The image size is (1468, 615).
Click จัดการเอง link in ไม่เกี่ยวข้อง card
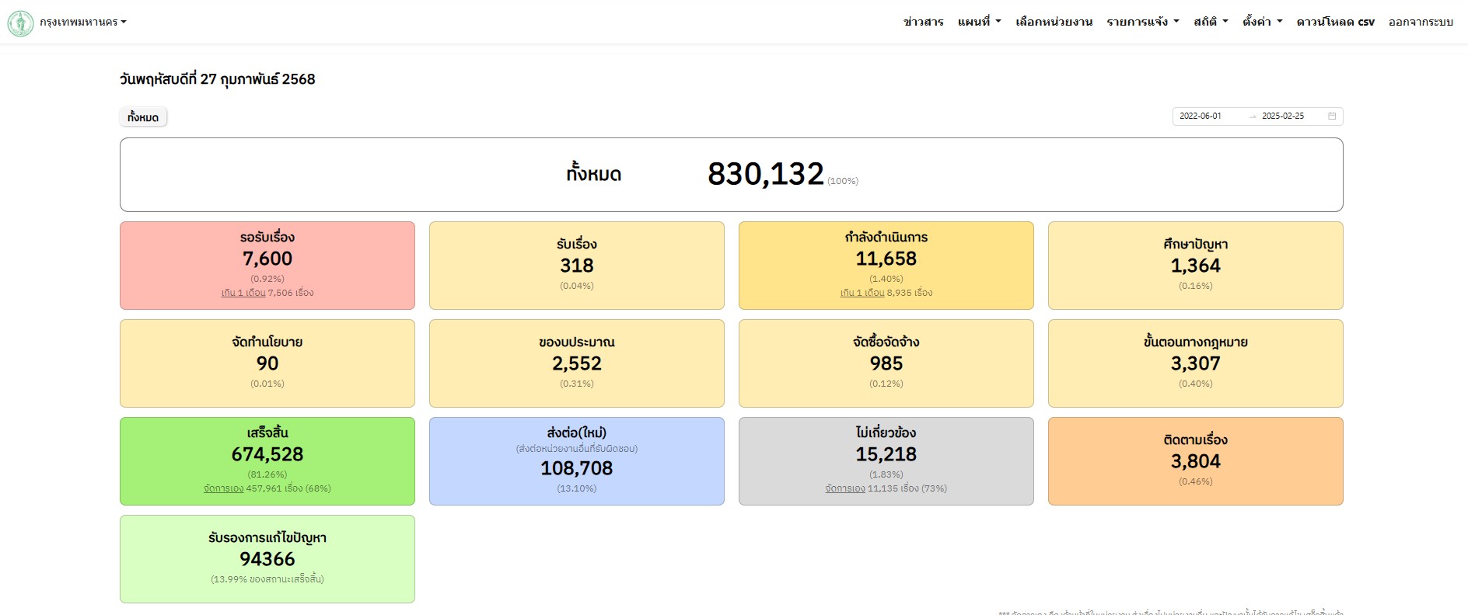pos(844,489)
